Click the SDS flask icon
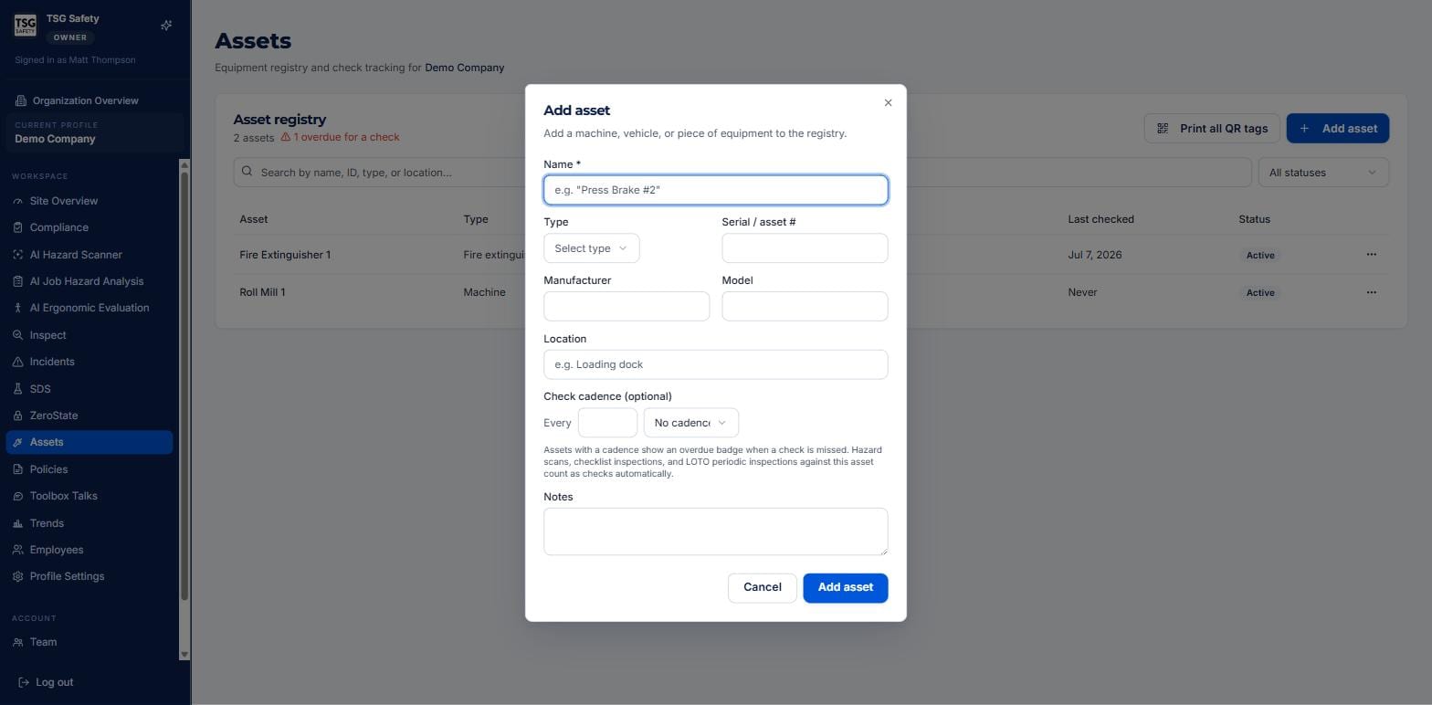The width and height of the screenshot is (1432, 705). (x=17, y=389)
